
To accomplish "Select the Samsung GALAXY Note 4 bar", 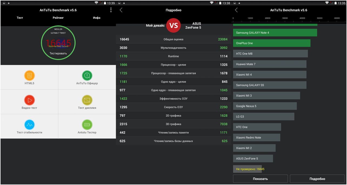I will coord(275,33).
